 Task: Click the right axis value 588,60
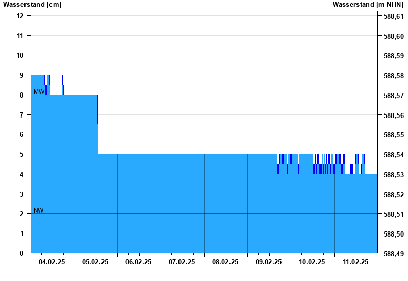pos(394,36)
